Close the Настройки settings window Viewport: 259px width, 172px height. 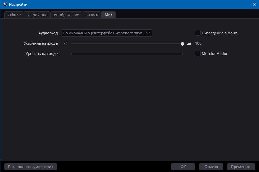(254, 4)
